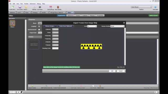Open the View menu
Image resolution: width=168 pixels, height=94 pixels.
tap(18, 4)
